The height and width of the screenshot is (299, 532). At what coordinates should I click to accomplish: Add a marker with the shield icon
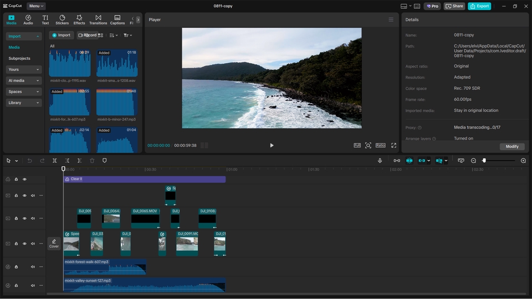(x=105, y=161)
